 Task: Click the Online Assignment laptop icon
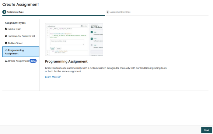point(6,61)
